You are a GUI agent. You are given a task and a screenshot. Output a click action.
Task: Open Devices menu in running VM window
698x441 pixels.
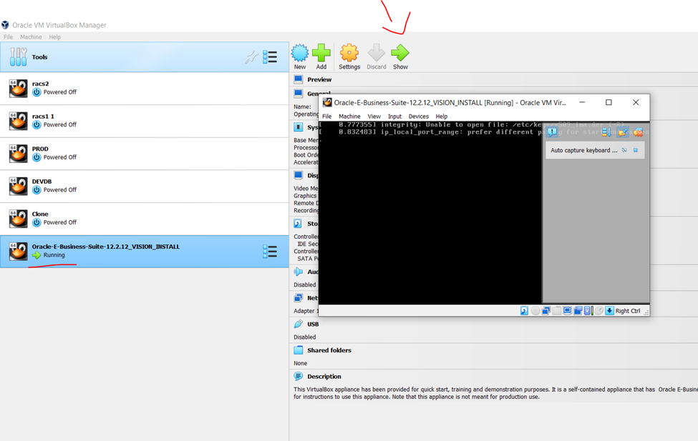[419, 116]
